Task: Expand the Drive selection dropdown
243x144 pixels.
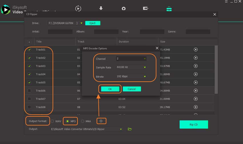Action: [81, 23]
